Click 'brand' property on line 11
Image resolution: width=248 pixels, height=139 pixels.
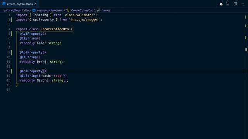pos(41,62)
